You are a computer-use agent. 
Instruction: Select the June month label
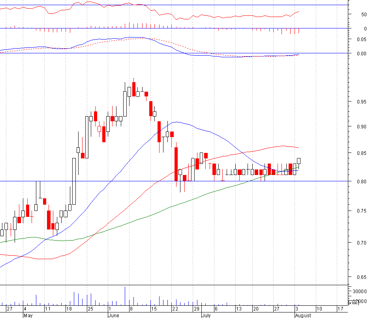114,315
